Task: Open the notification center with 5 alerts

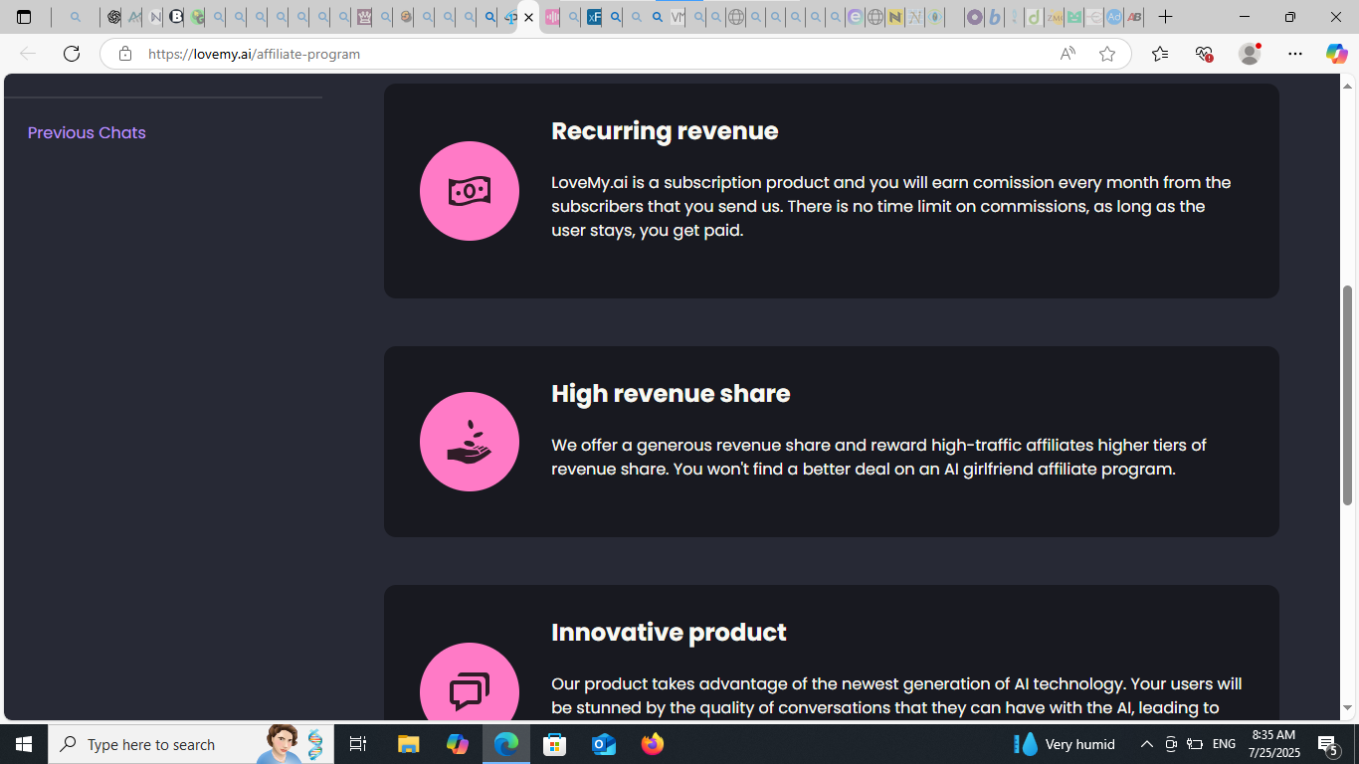Action: pyautogui.click(x=1327, y=744)
